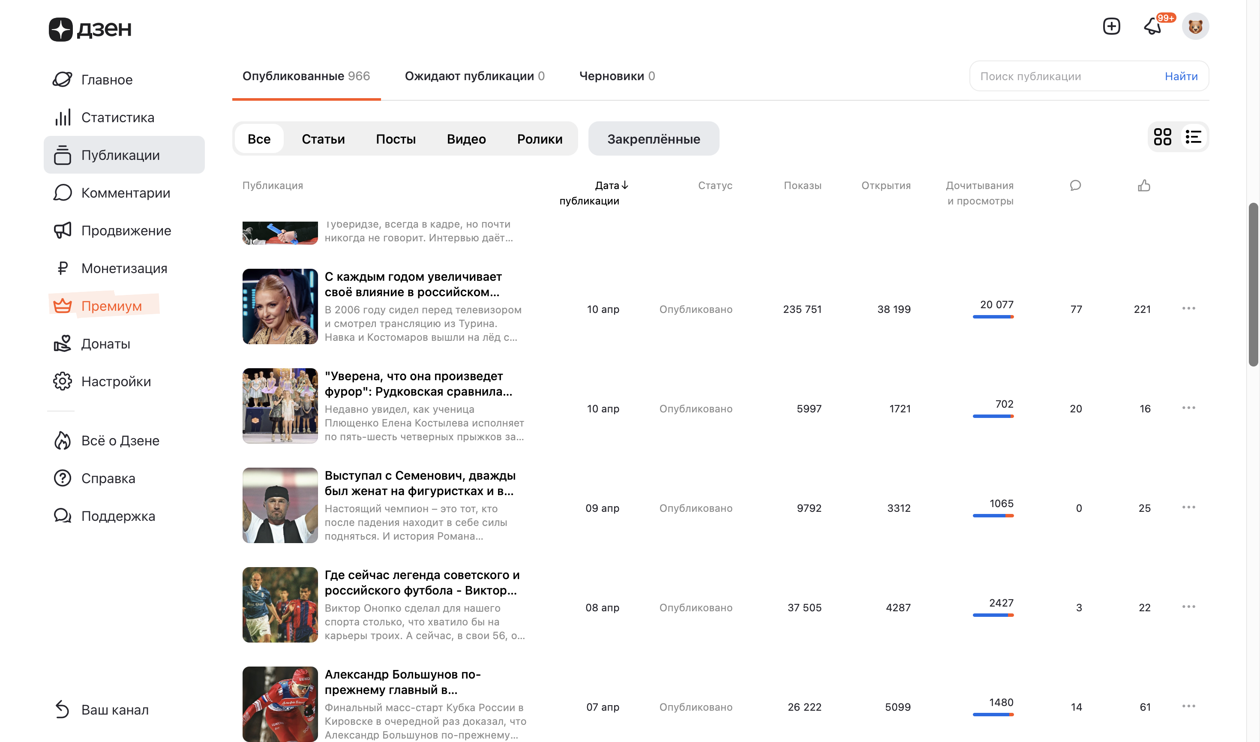Image resolution: width=1260 pixels, height=742 pixels.
Task: Open the notifications bell icon
Action: pos(1152,26)
